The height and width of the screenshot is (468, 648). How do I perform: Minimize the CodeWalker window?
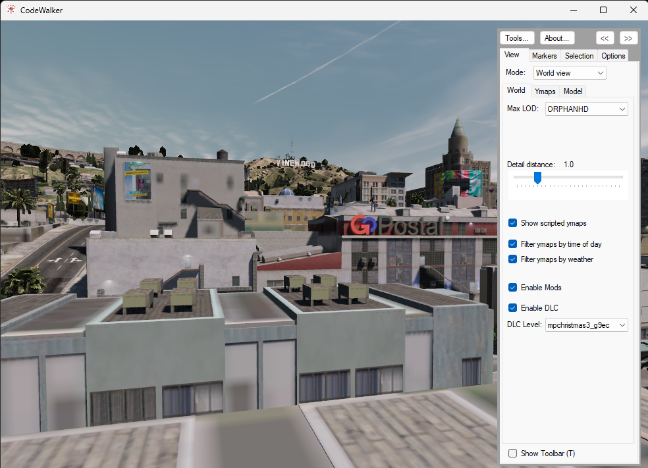pyautogui.click(x=574, y=10)
